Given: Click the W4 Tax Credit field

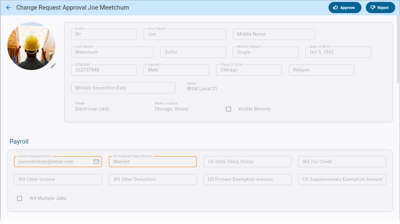Looking at the screenshot, I should [x=342, y=162].
